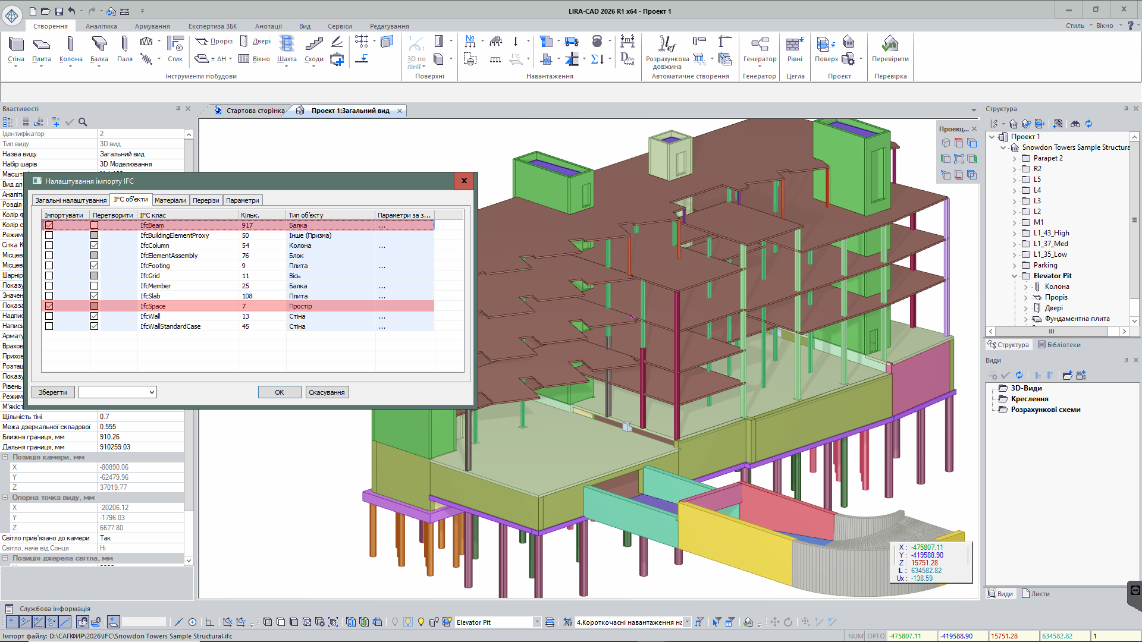The height and width of the screenshot is (642, 1142).
Task: Enable import checkbox for IfcColumn
Action: [x=49, y=246]
